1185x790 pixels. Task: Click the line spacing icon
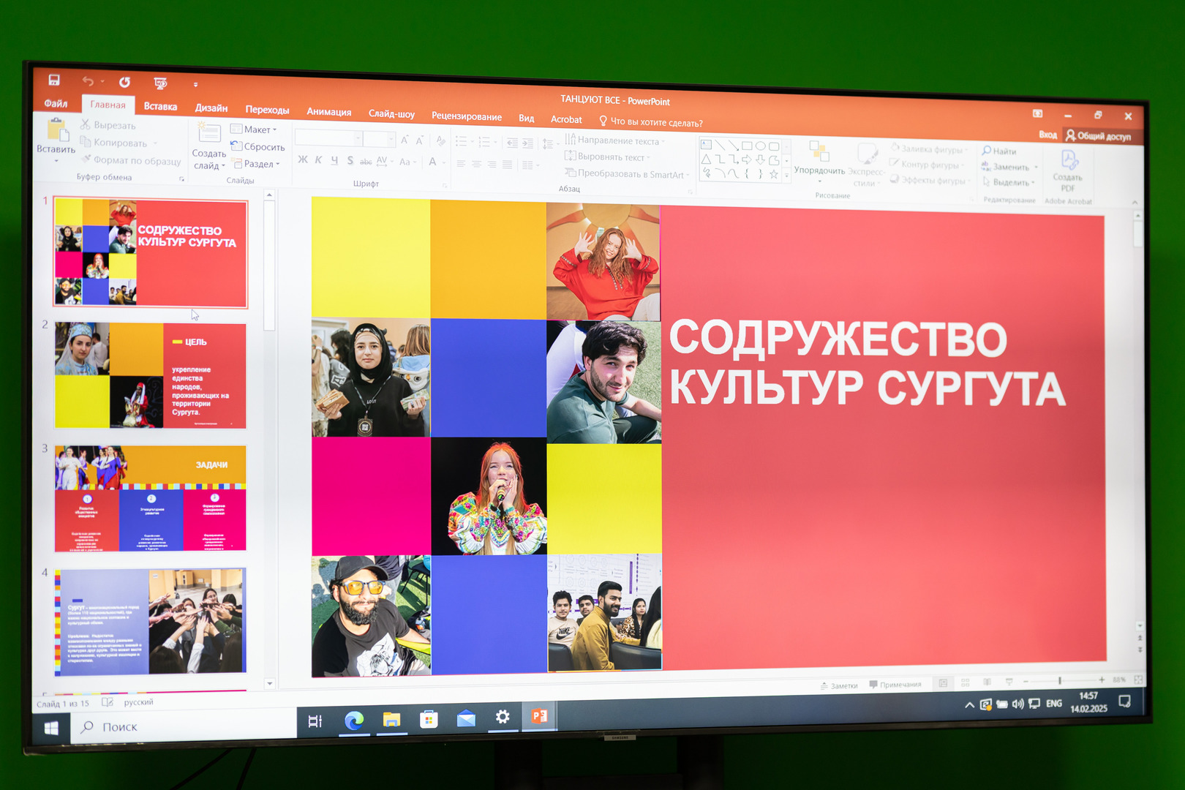[x=549, y=144]
